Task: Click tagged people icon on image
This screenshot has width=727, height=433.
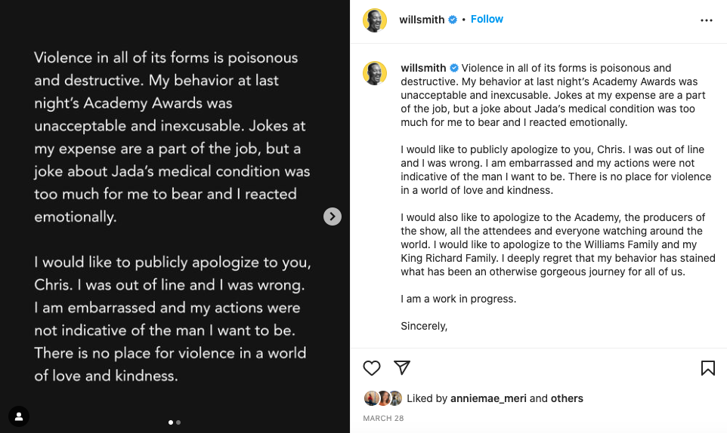Action: click(18, 416)
